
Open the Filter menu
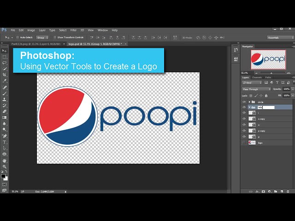[73, 30]
